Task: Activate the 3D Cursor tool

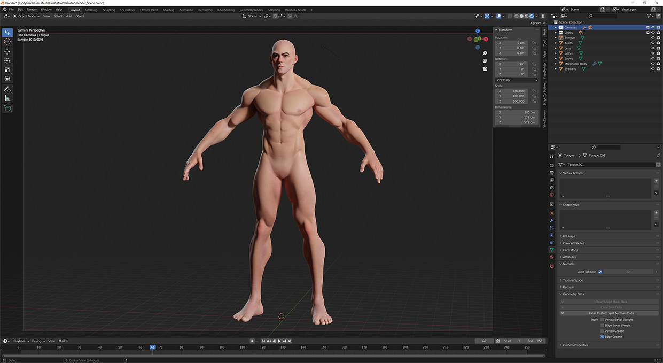Action: [x=7, y=42]
